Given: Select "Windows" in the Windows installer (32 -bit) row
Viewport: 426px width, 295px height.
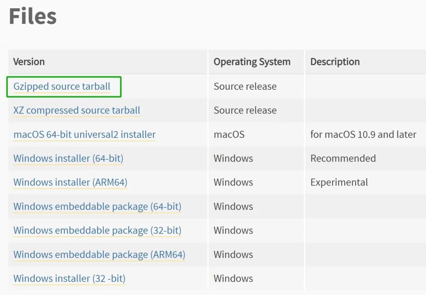Looking at the screenshot, I should [x=234, y=278].
